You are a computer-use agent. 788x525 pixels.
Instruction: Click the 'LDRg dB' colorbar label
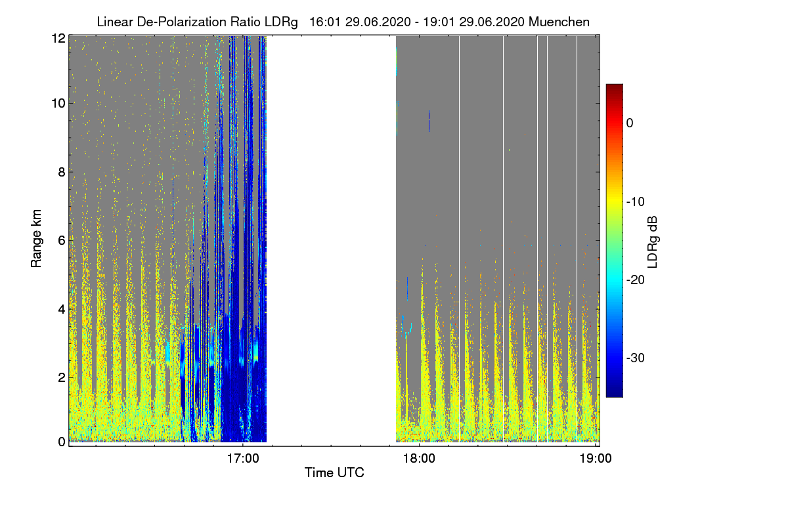point(653,241)
